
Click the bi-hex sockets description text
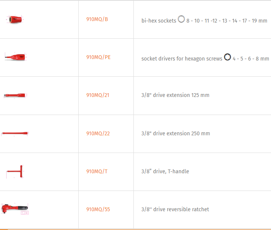coord(159,21)
